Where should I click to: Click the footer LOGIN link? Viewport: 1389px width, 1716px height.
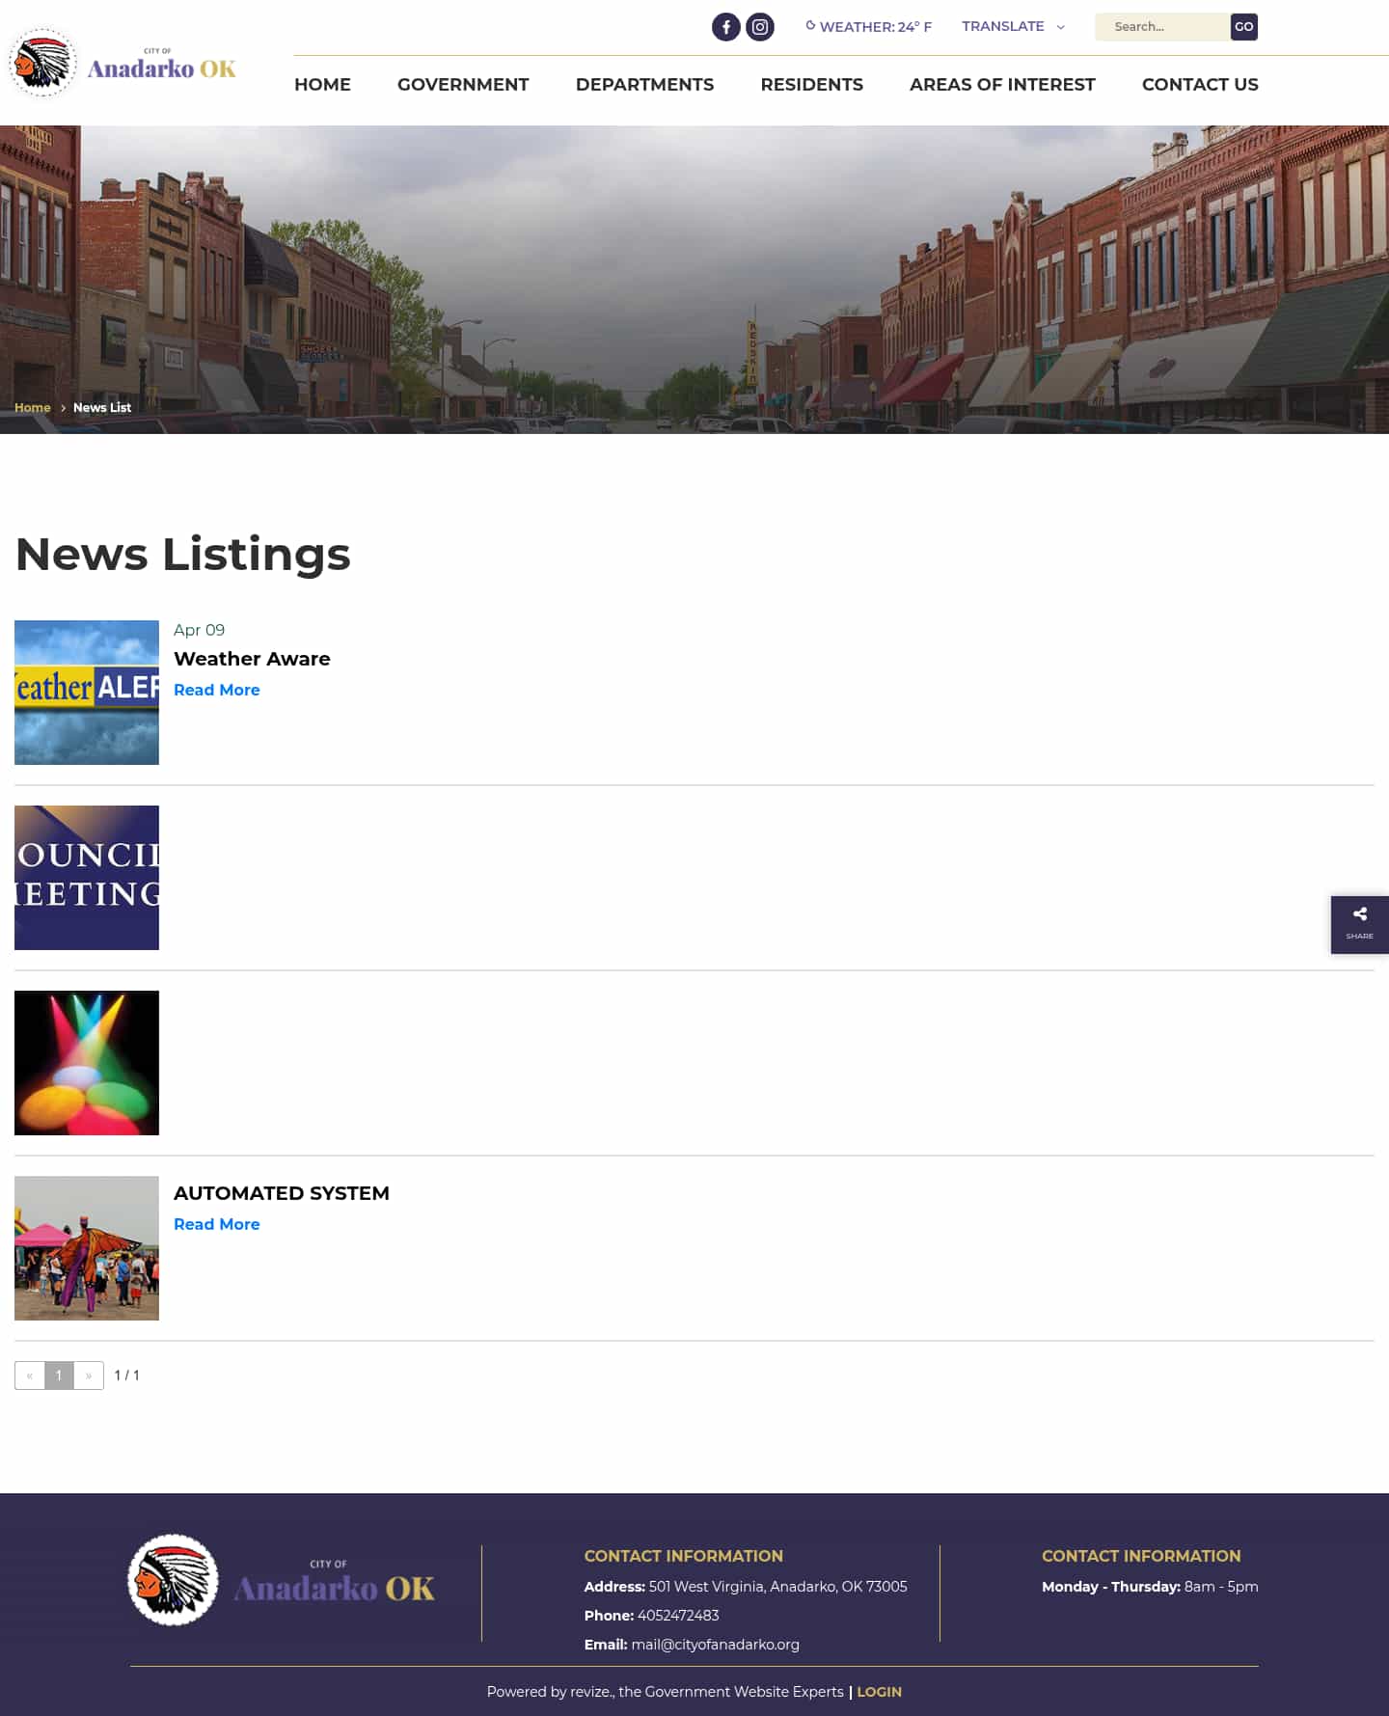879,1692
